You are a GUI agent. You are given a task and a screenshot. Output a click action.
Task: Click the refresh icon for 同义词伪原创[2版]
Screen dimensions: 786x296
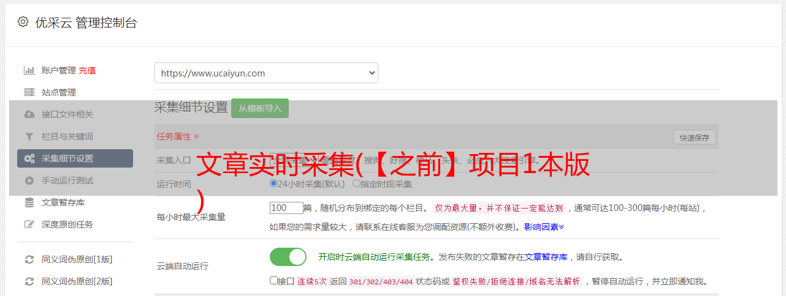[x=29, y=281]
